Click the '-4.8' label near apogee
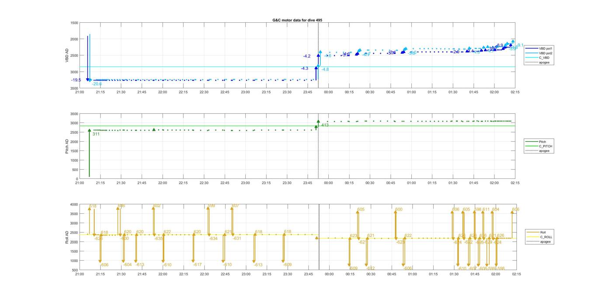 pyautogui.click(x=325, y=70)
